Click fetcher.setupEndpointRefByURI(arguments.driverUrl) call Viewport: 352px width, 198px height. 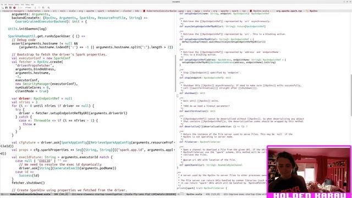click(81, 113)
